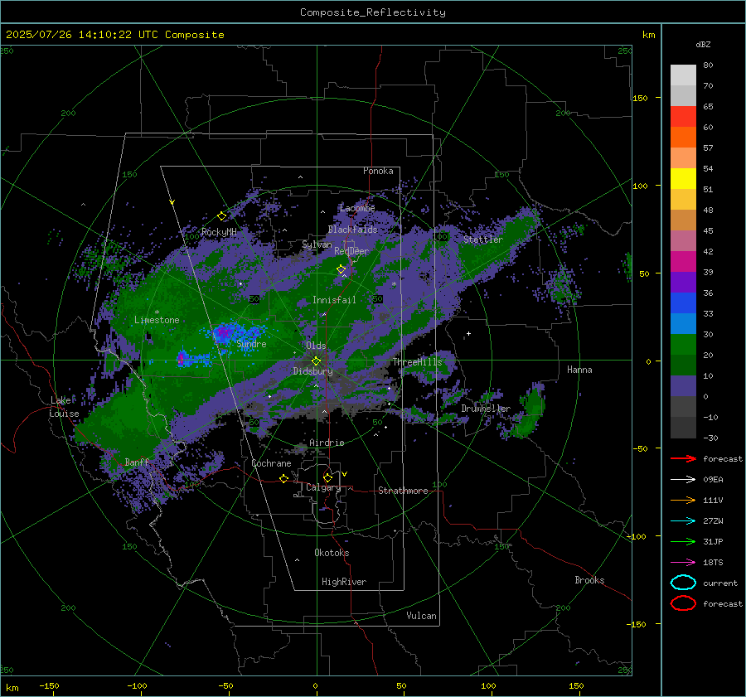
Task: Click the white plus marker west of Hanna
Action: coord(468,333)
